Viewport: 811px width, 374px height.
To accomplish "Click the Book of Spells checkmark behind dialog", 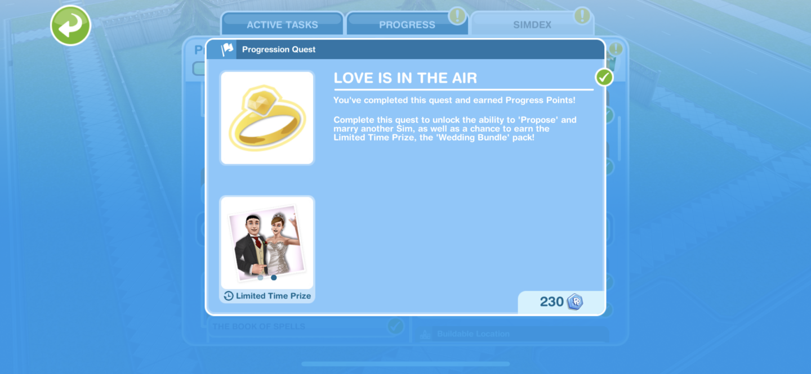I will 396,326.
